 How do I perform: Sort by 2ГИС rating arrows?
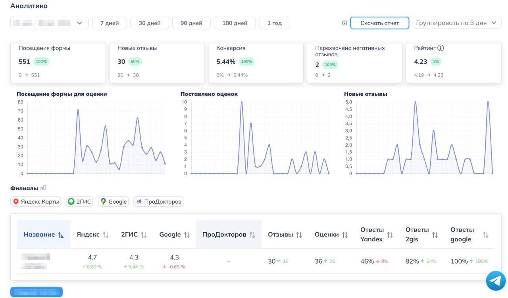(x=144, y=235)
